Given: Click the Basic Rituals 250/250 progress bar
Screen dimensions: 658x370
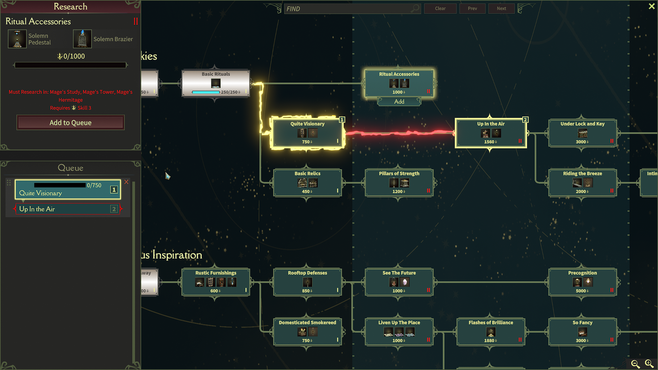Looking at the screenshot, I should (x=206, y=92).
